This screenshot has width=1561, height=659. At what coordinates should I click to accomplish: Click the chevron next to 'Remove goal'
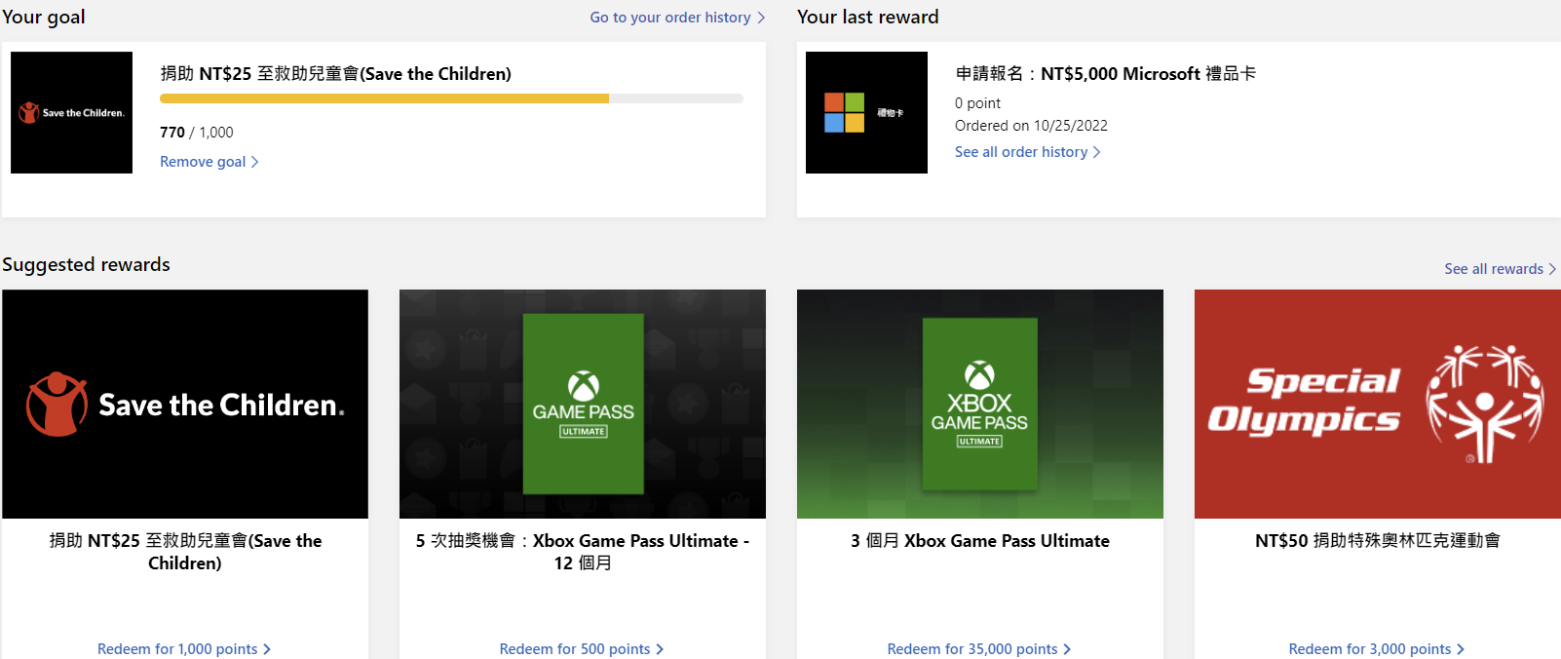pyautogui.click(x=254, y=162)
